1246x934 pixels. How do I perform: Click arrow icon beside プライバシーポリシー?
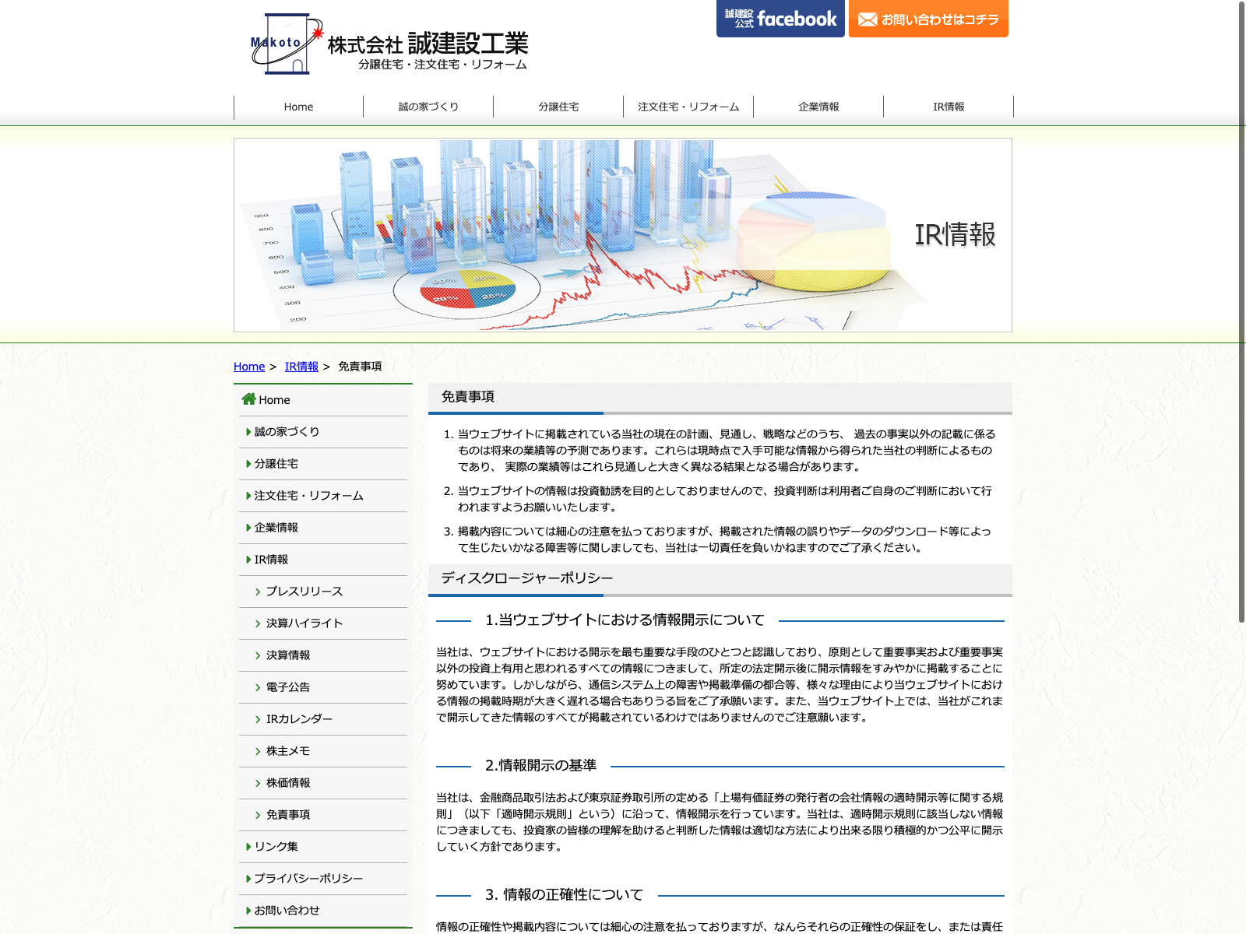click(248, 879)
